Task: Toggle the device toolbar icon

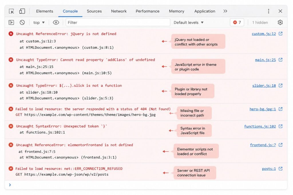Action: click(x=22, y=11)
